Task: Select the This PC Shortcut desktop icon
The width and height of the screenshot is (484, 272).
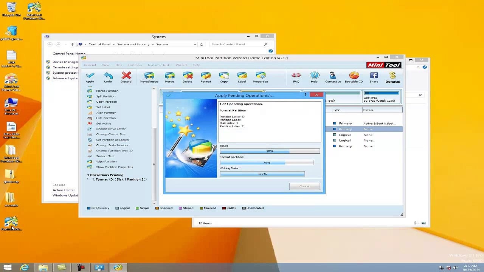Action: (11, 107)
